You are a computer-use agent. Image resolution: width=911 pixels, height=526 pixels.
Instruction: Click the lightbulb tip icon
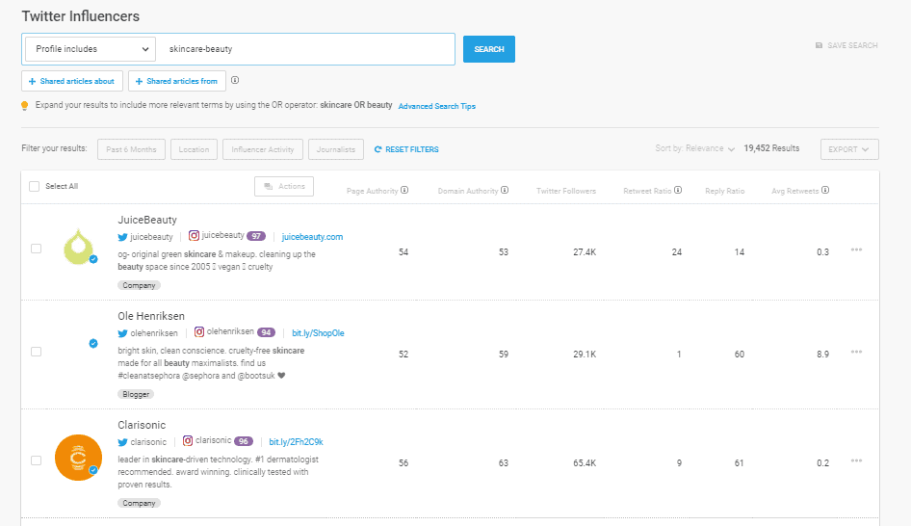pos(24,106)
